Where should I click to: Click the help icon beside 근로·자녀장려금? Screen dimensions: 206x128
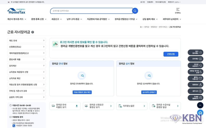[33, 32]
